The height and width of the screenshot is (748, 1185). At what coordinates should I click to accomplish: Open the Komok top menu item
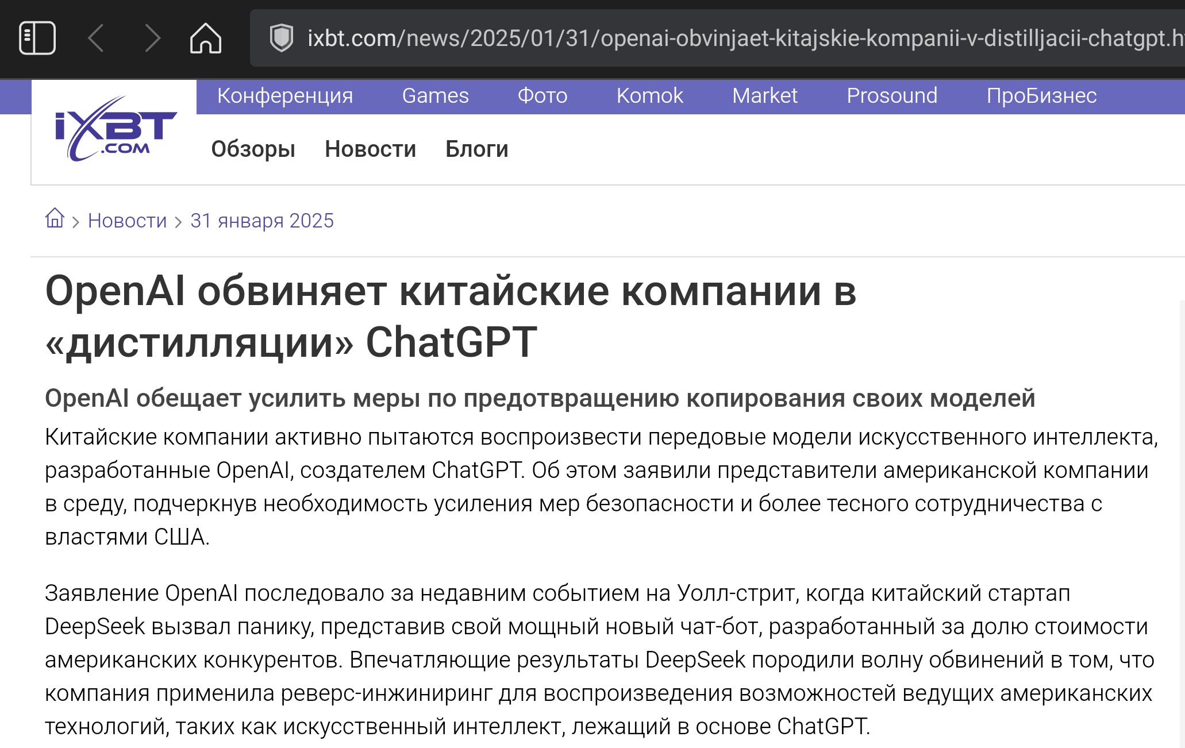click(650, 95)
